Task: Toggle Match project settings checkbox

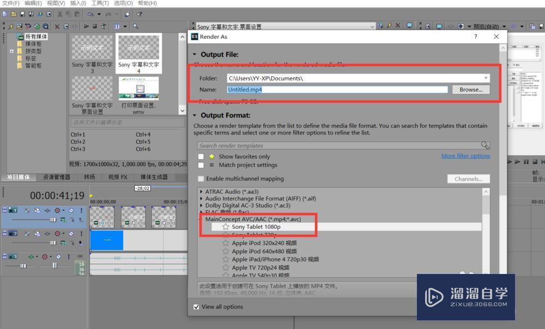Action: [x=201, y=165]
